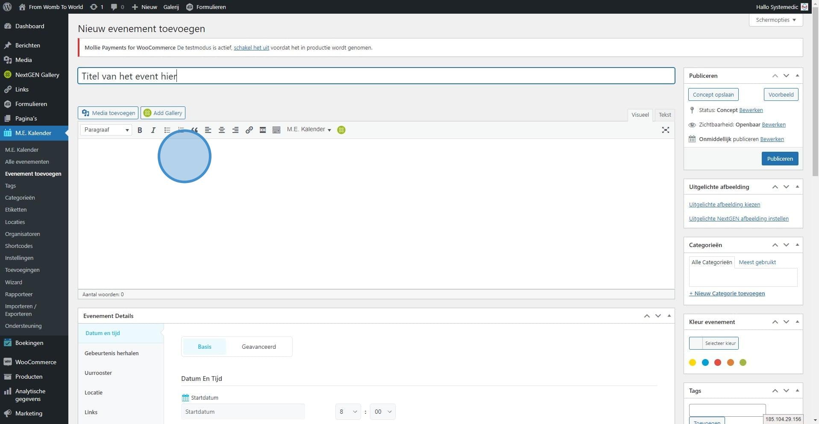Open the M.E. Kalender toolbar dropdown
The image size is (819, 424).
coord(309,130)
